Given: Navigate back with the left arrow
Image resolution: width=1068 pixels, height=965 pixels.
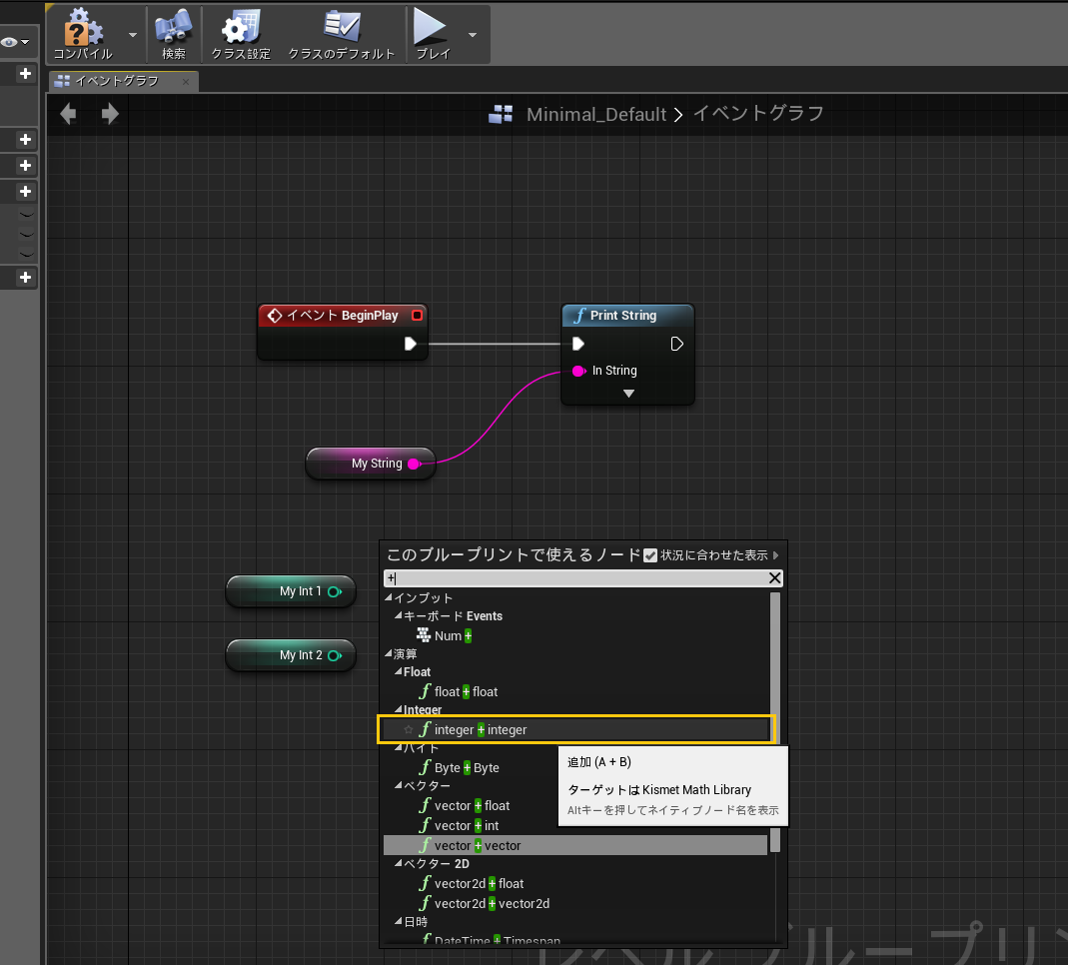Looking at the screenshot, I should [68, 114].
